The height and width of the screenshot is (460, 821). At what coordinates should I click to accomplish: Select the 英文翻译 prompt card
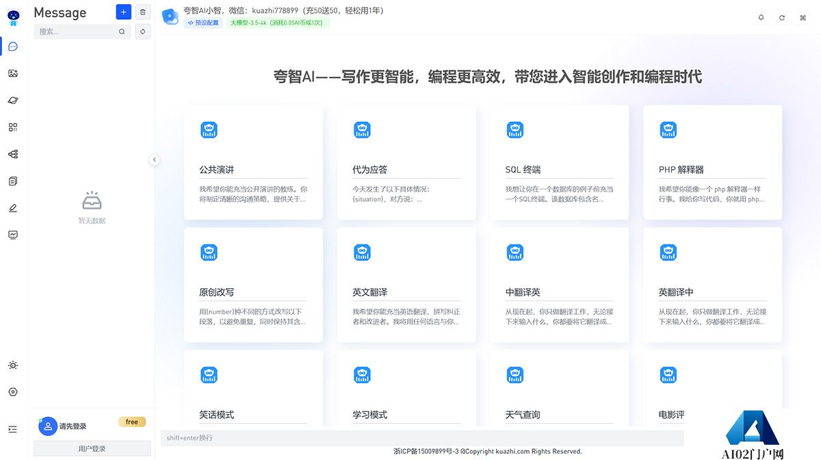coord(406,285)
